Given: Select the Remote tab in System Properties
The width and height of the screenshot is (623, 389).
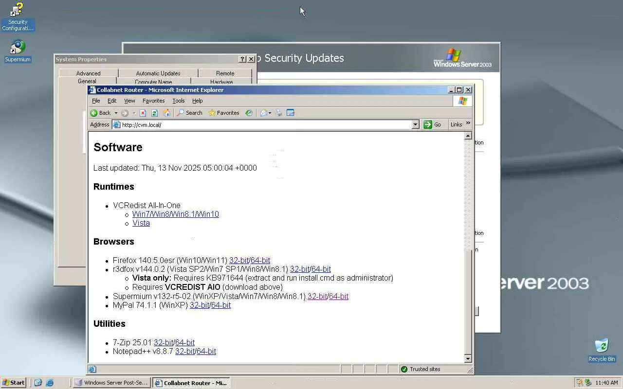Looking at the screenshot, I should [225, 73].
